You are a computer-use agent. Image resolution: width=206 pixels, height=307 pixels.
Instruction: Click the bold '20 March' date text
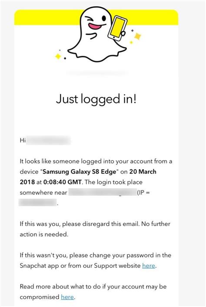(143, 172)
